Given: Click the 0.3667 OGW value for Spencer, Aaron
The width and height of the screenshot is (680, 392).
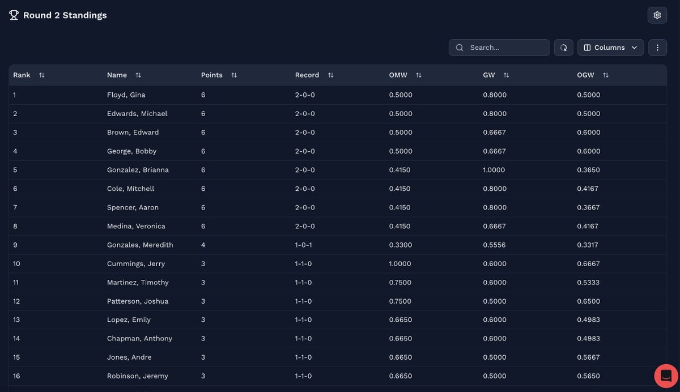Looking at the screenshot, I should (x=589, y=207).
